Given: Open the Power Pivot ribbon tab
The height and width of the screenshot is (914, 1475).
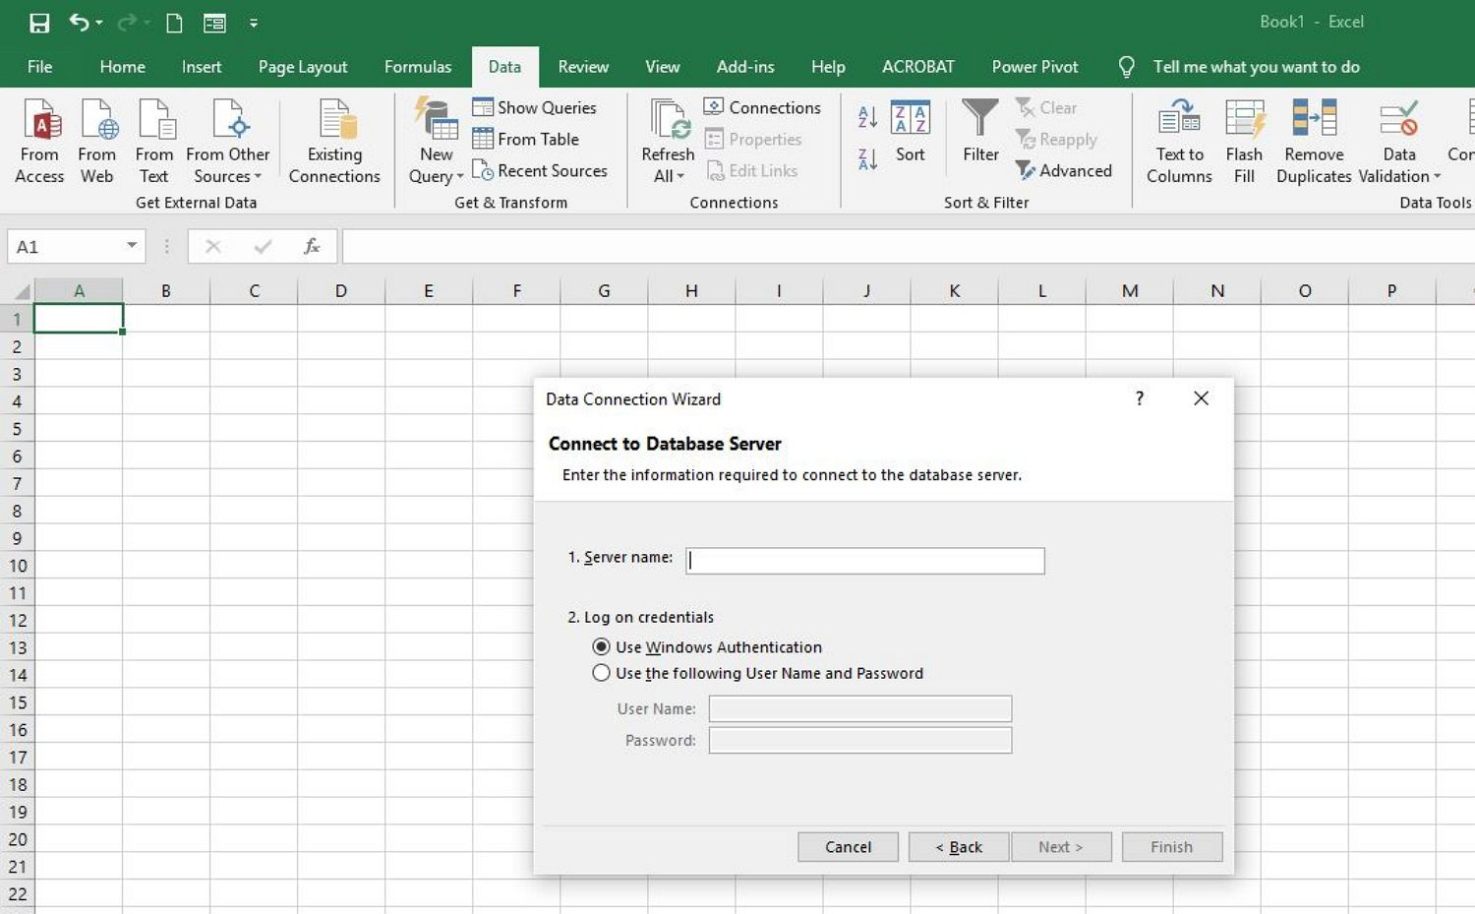Looking at the screenshot, I should (x=1034, y=66).
